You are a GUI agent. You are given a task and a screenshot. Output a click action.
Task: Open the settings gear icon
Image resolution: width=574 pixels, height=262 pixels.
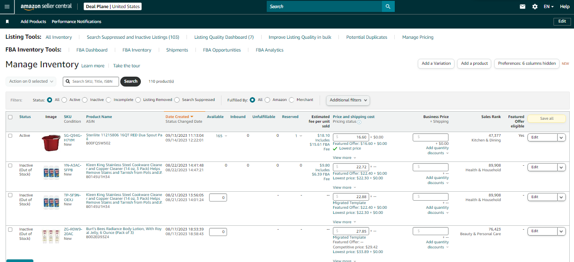tap(535, 6)
